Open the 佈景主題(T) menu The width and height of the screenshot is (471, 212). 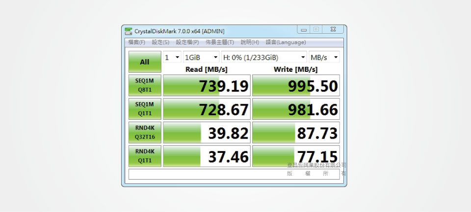point(220,42)
